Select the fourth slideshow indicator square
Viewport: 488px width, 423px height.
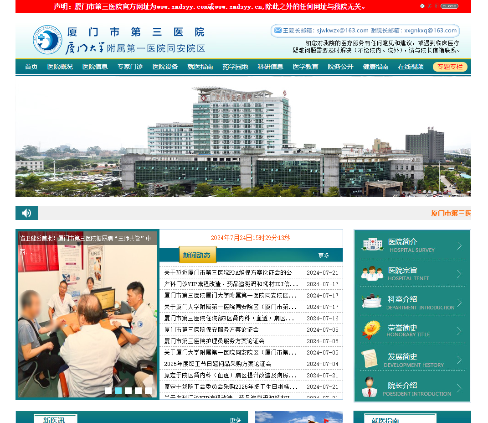click(x=138, y=391)
